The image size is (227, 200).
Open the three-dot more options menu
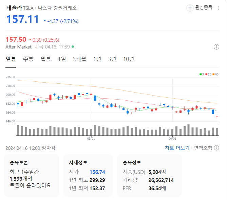(x=219, y=8)
